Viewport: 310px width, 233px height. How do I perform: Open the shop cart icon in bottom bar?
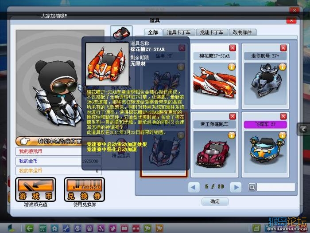[x=43, y=228]
